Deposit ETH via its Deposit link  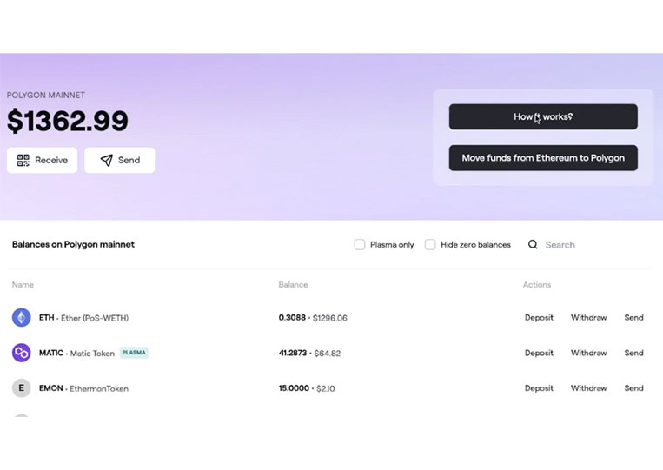[539, 317]
